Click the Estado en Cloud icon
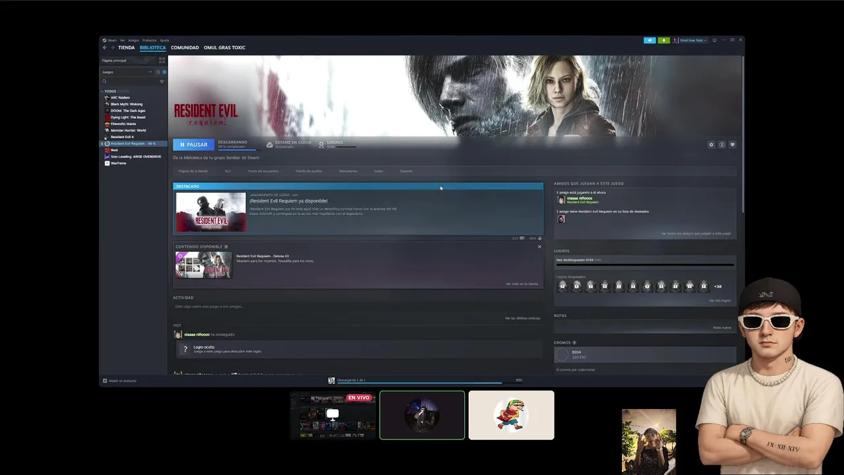 click(x=269, y=144)
